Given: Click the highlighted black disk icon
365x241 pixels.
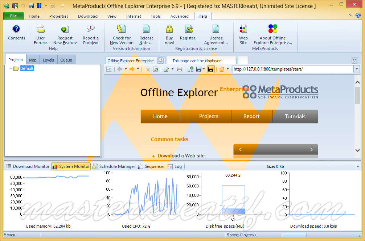Looking at the screenshot, I should pyautogui.click(x=211, y=69).
